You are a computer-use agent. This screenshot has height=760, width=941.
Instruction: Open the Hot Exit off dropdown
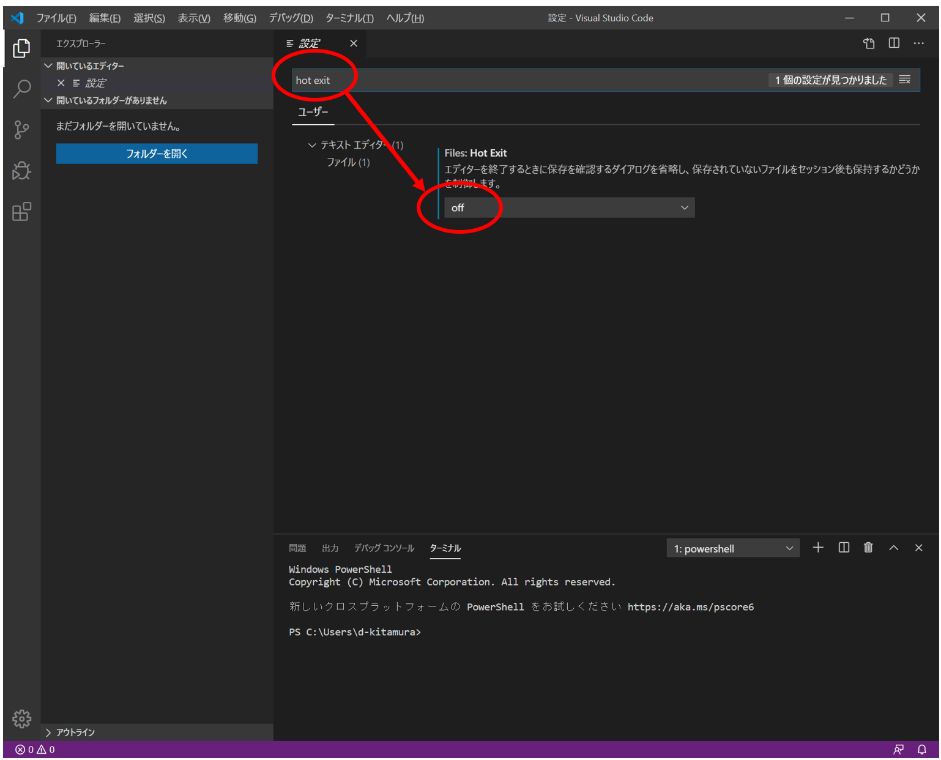569,208
